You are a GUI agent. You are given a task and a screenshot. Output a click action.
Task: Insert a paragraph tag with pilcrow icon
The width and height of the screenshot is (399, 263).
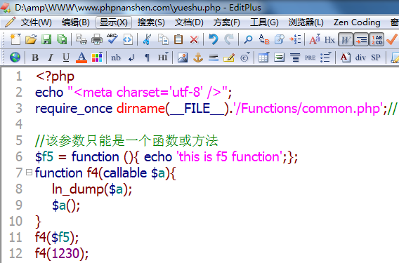tap(147, 58)
